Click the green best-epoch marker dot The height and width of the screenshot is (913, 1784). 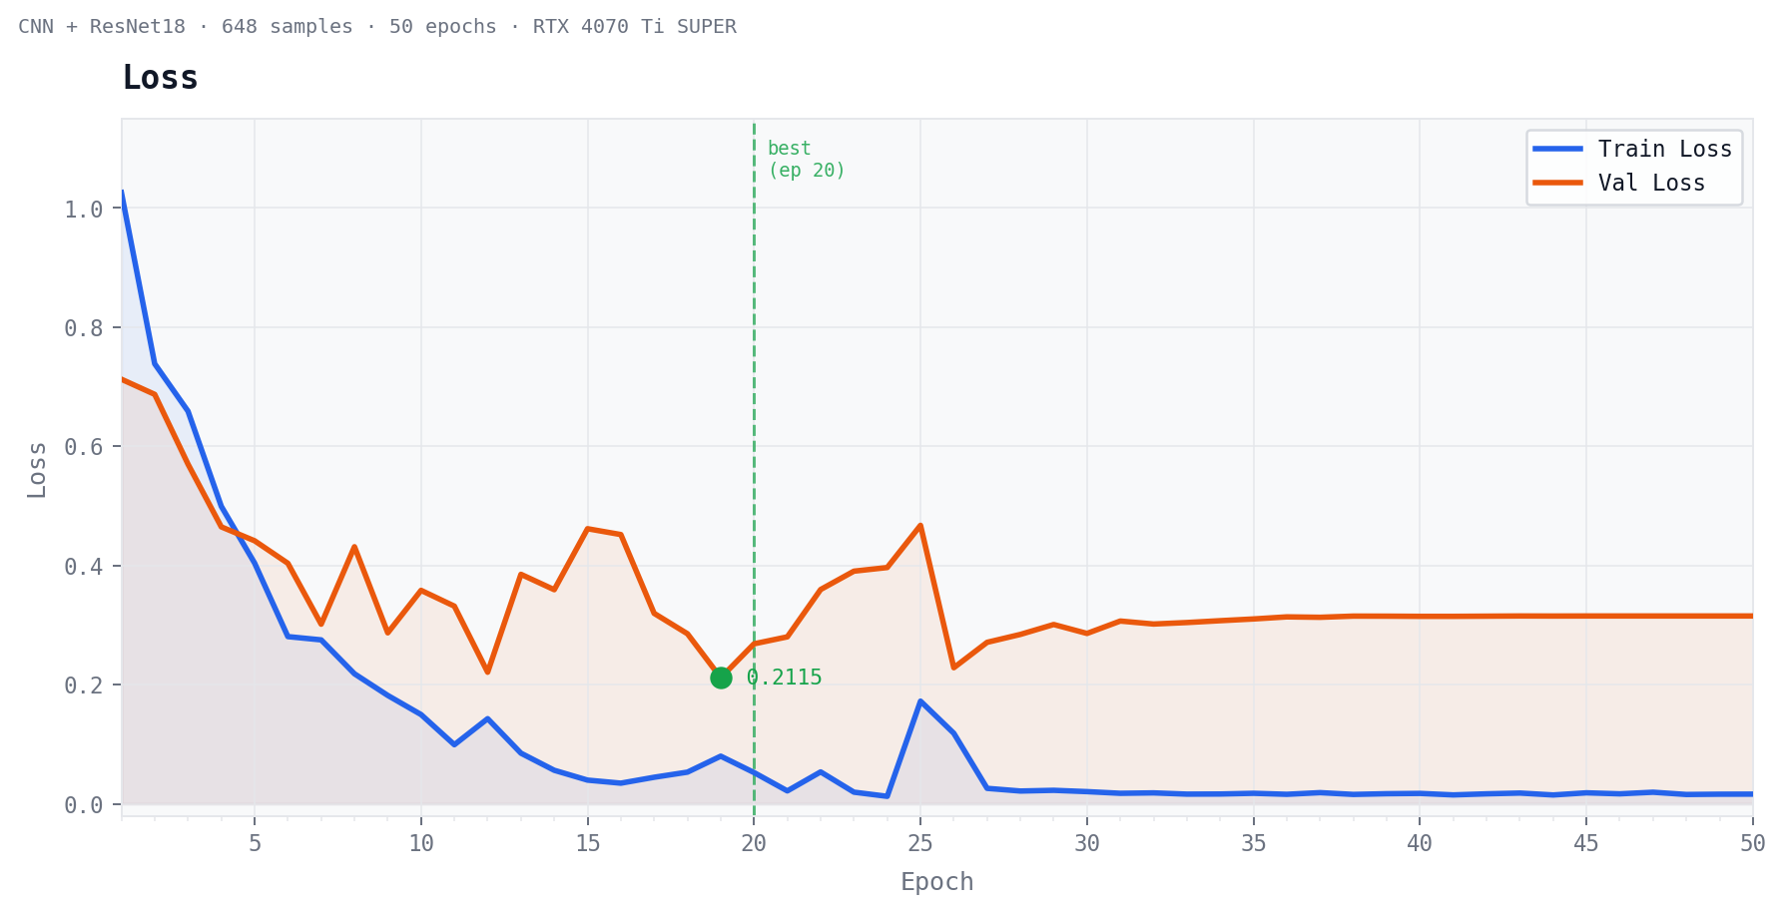pos(721,679)
